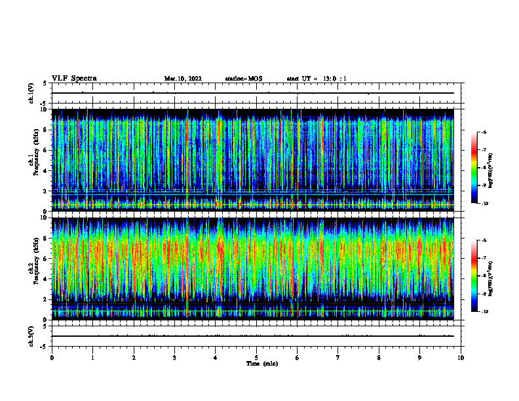
Task: Click the 'station=MOS' header label
Action: [244, 79]
